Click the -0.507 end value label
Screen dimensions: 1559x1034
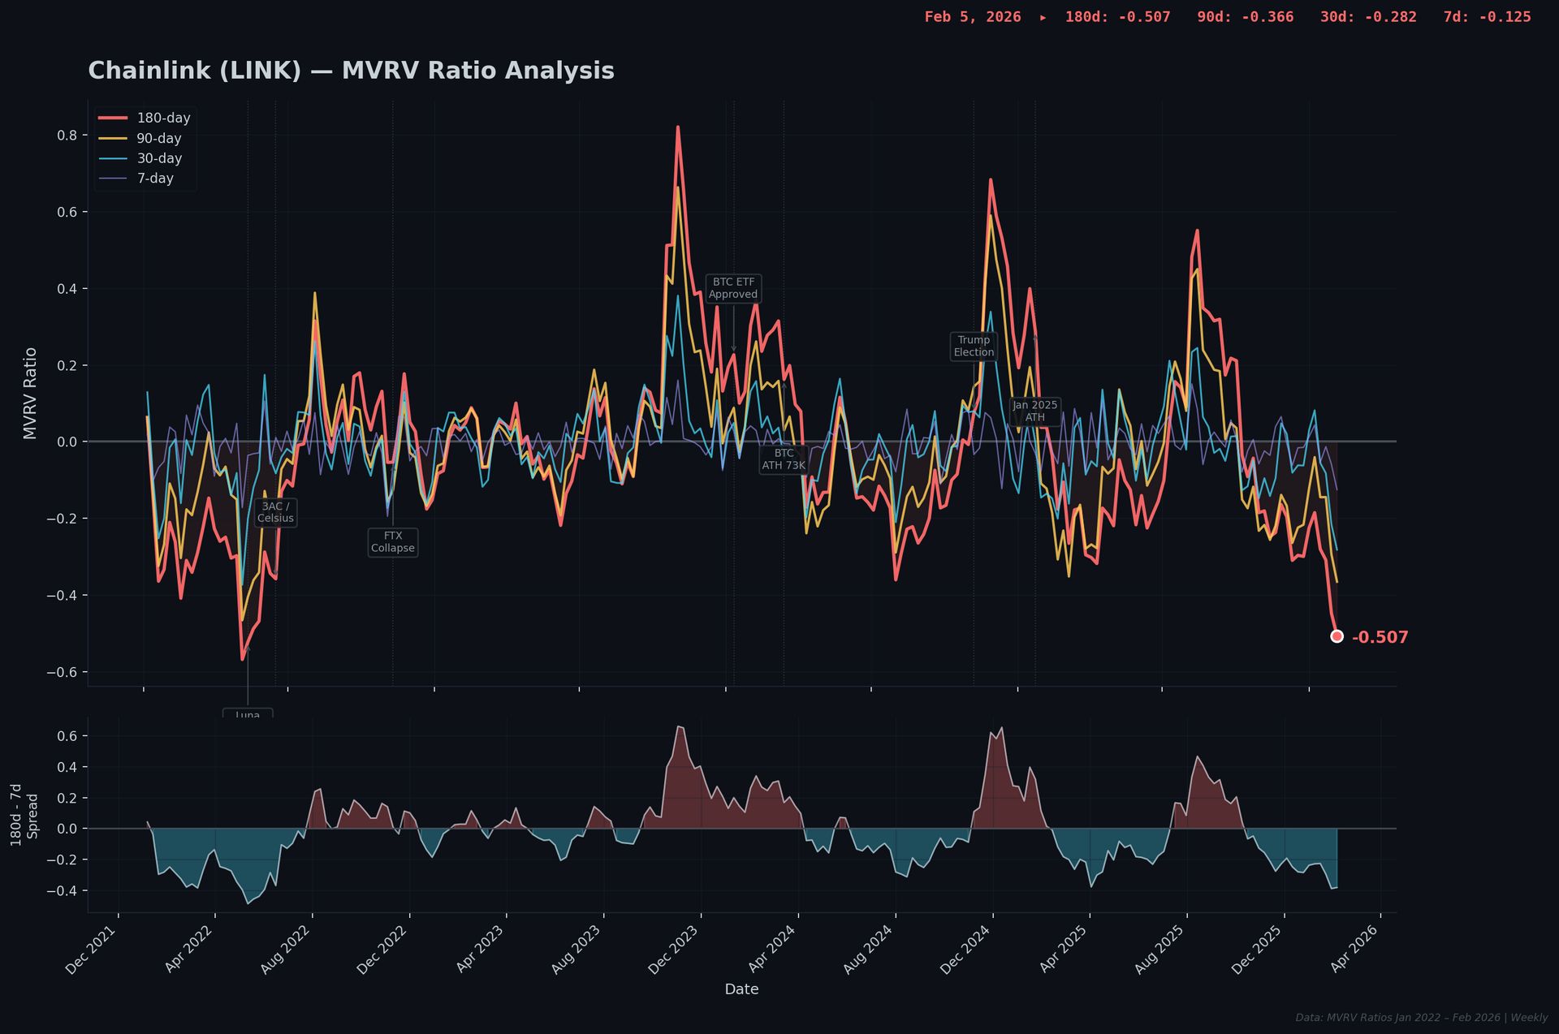point(1380,638)
